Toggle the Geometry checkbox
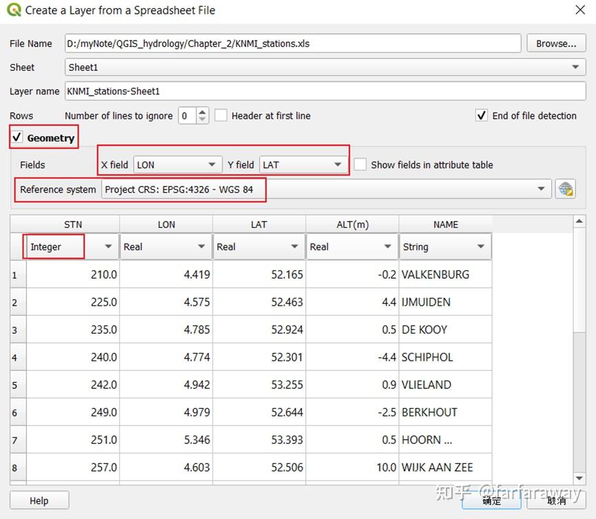The width and height of the screenshot is (596, 519). [x=17, y=138]
